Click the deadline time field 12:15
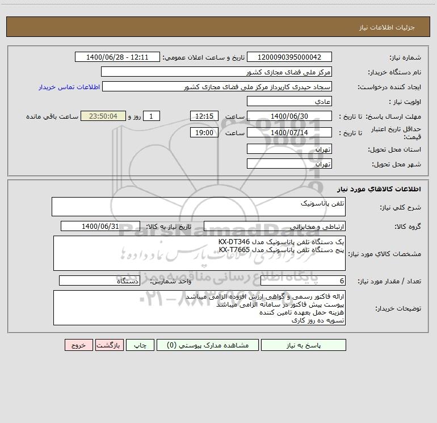 [204, 116]
